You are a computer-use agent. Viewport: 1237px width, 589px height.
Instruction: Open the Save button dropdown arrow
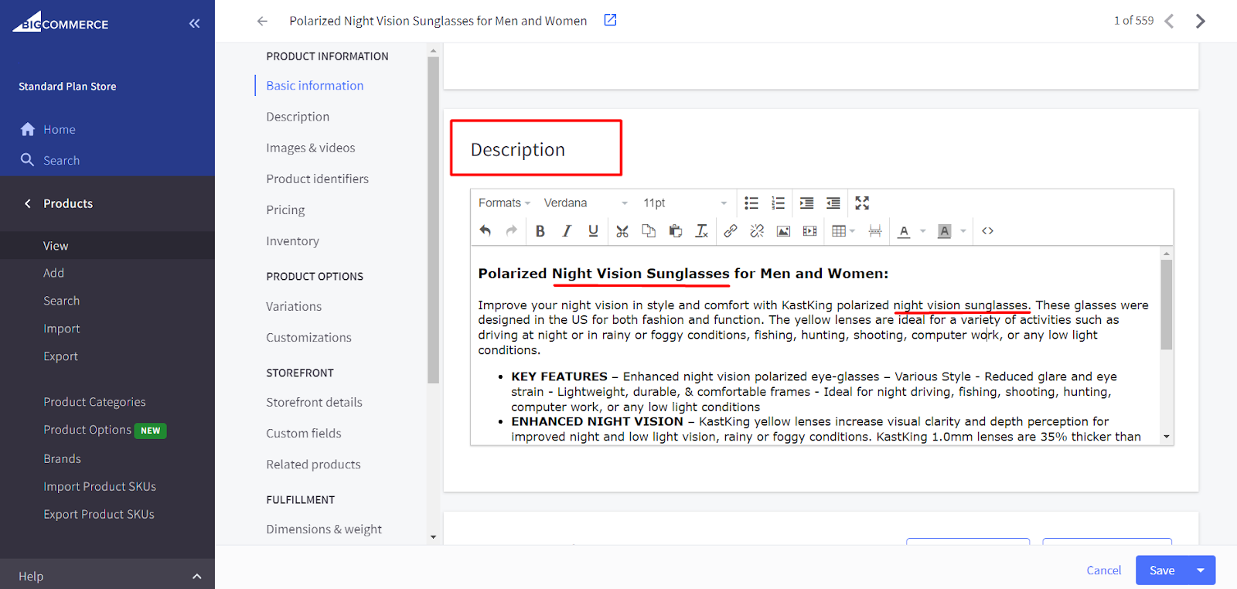pyautogui.click(x=1201, y=570)
